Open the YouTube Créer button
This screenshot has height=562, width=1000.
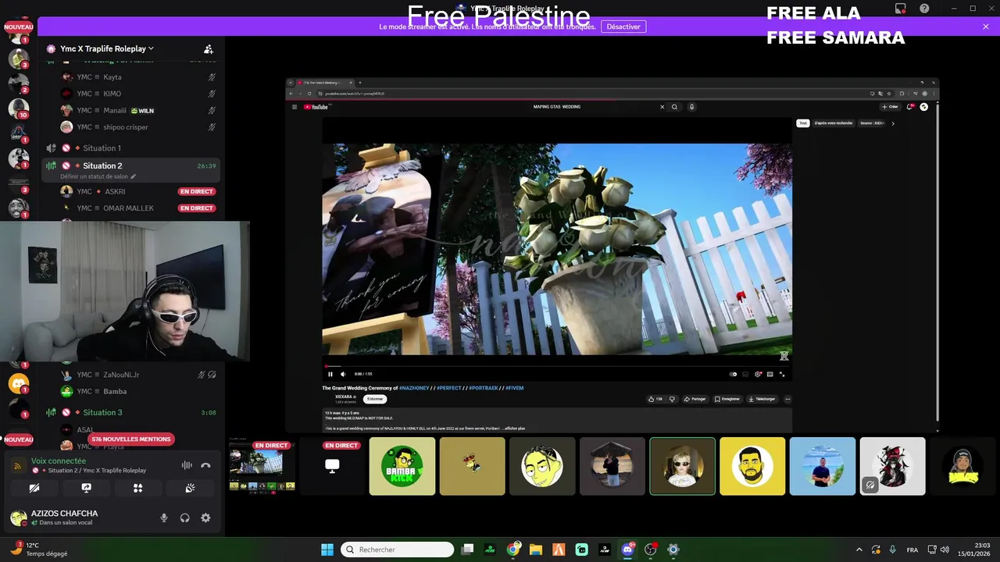(890, 107)
